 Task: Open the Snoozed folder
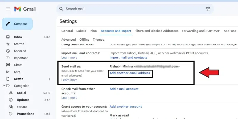(20, 51)
